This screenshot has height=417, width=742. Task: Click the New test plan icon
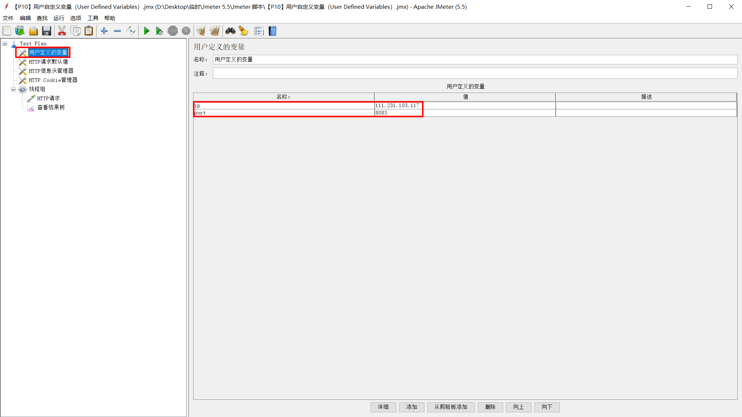tap(7, 31)
